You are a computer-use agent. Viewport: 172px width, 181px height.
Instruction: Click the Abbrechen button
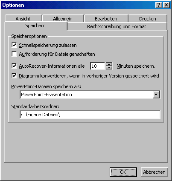pyautogui.click(x=155, y=172)
